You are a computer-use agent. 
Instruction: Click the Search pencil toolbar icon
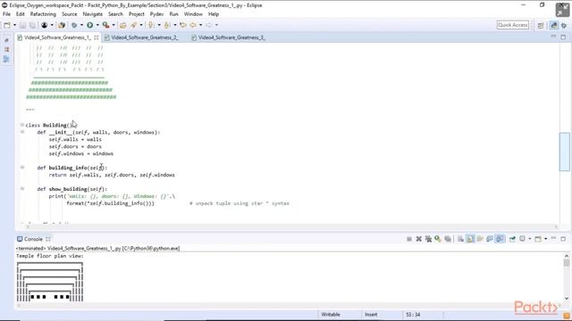(x=133, y=25)
